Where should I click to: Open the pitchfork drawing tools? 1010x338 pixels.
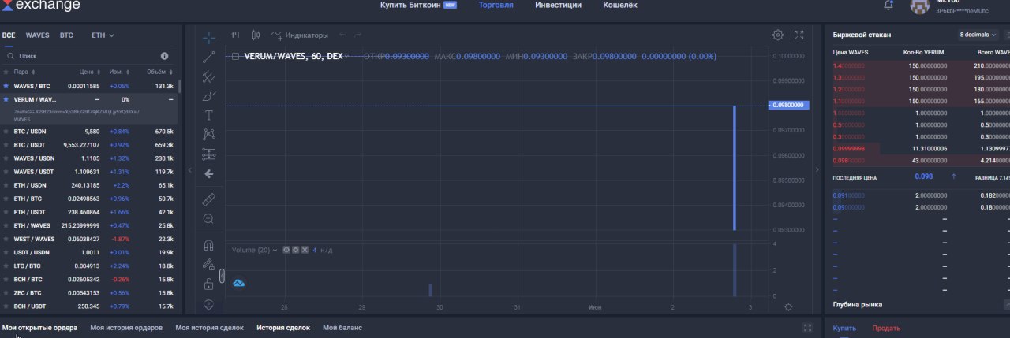pos(208,76)
